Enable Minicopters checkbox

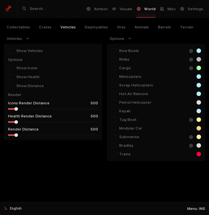click(x=113, y=77)
